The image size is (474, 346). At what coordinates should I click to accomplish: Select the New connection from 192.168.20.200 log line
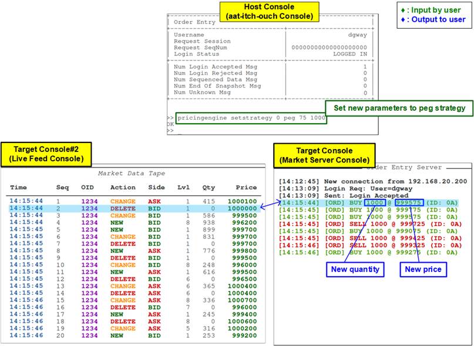coord(373,181)
